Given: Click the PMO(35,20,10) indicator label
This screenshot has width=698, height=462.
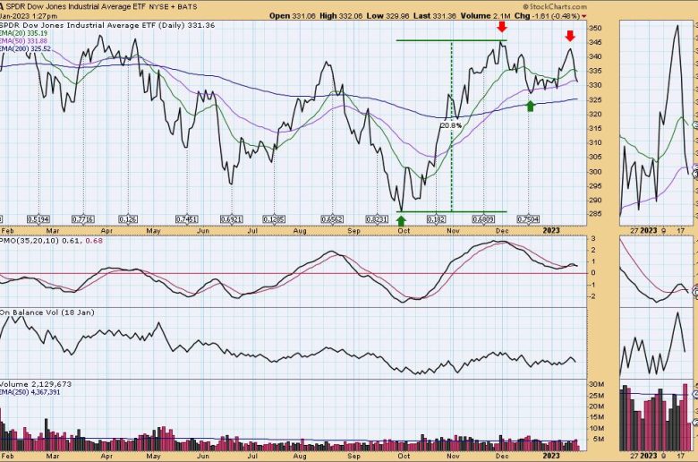Looking at the screenshot, I should click(x=51, y=241).
